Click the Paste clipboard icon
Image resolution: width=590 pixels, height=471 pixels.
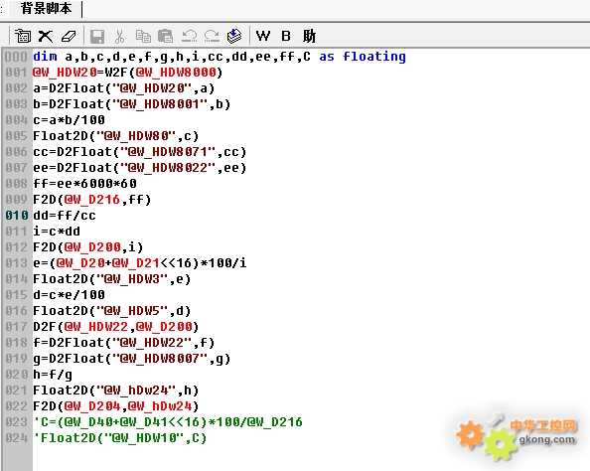click(x=165, y=36)
